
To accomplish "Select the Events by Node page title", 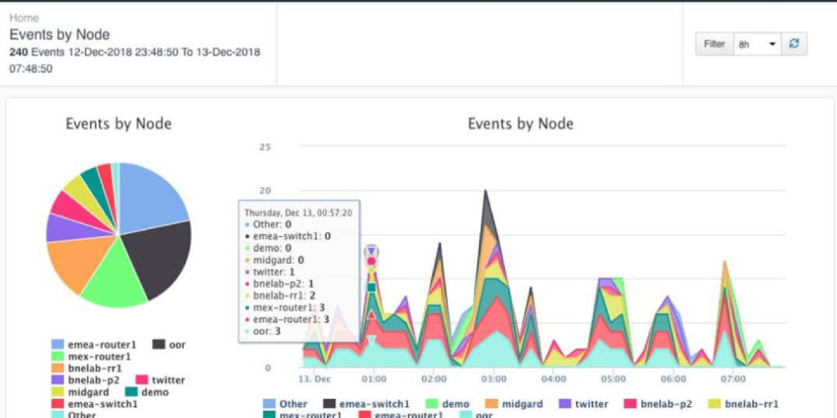I will click(x=59, y=34).
